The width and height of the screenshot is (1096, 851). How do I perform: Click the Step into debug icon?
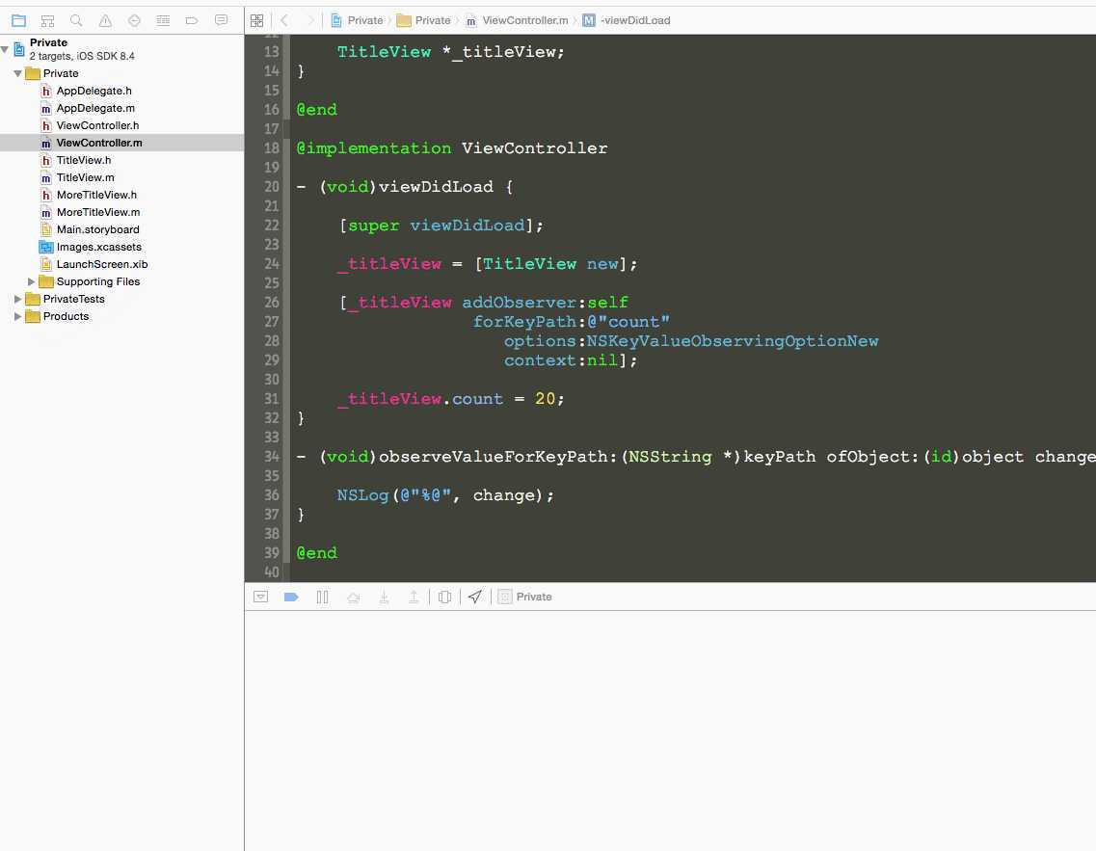(x=384, y=597)
